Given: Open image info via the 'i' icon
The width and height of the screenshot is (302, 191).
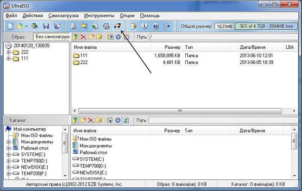Looking at the screenshot, I should (144, 26).
